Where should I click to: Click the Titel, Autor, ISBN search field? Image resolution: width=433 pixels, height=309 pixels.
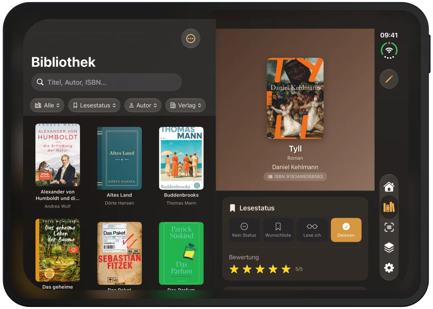(x=107, y=82)
